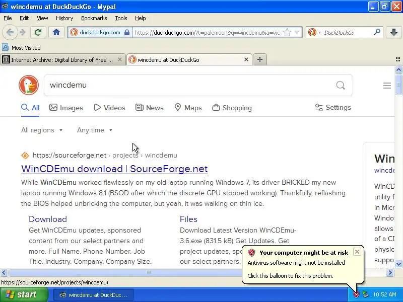Click the DuckDuckGo duck logo
The height and width of the screenshot is (302, 403).
(x=29, y=85)
